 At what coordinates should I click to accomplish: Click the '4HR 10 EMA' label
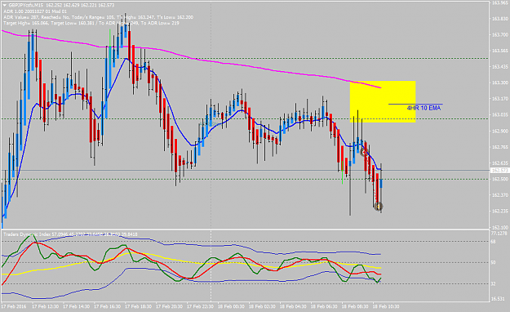coord(424,108)
